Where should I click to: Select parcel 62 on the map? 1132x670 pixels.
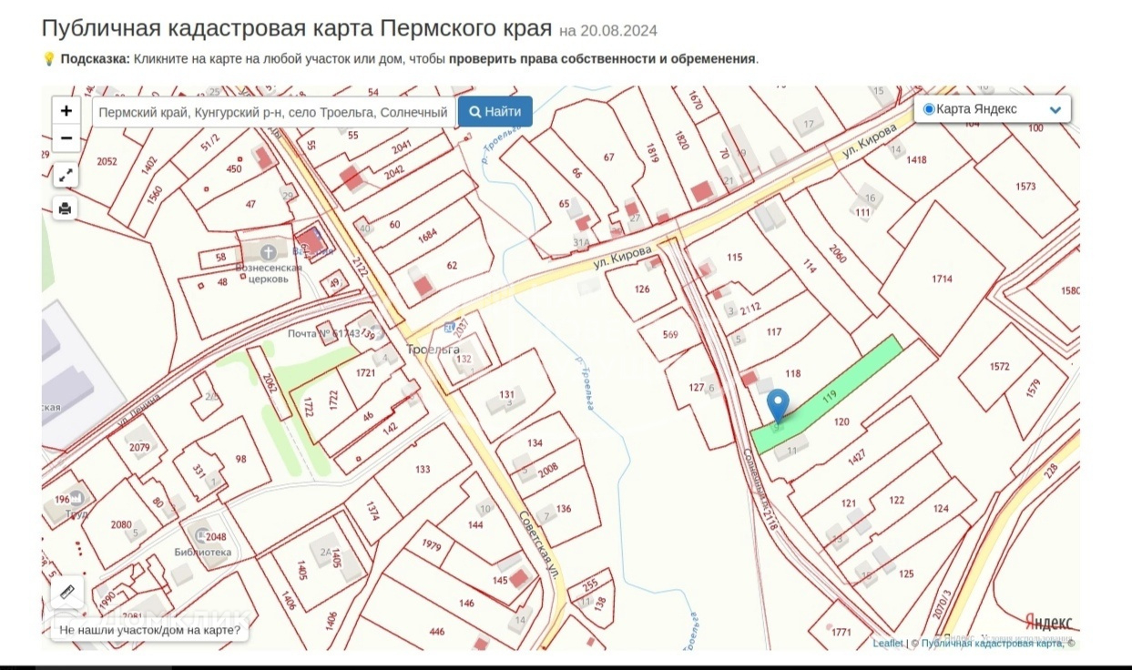click(452, 266)
